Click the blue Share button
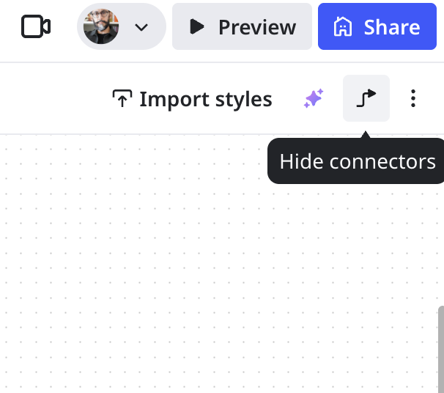Viewport: 444px width, 393px height. 377,27
